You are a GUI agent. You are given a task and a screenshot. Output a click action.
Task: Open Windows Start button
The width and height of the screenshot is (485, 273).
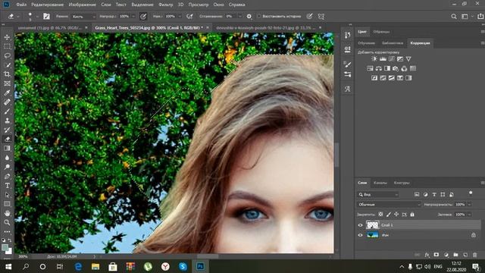tap(8, 266)
